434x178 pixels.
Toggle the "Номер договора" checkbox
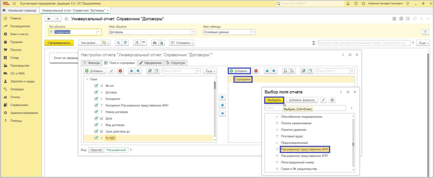tap(96, 112)
